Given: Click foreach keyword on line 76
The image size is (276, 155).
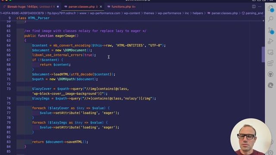Looking at the screenshot, I should tap(39, 108).
